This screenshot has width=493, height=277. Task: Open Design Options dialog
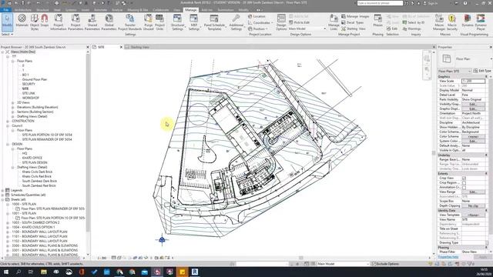[281, 22]
